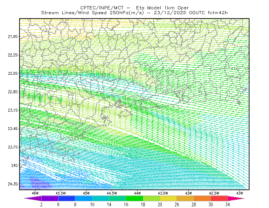The width and height of the screenshot is (269, 208).
Task: Click the gold-orange swatch between 26 and 28
Action: pos(185,198)
